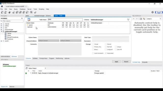
Task: Close the Local instance connection tab
Action: tap(26, 6)
